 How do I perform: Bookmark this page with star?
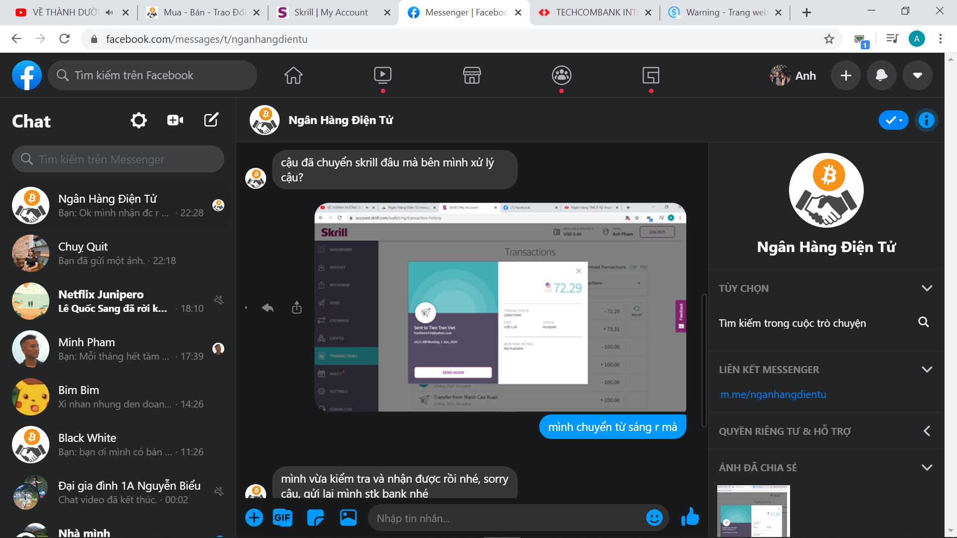(x=828, y=39)
